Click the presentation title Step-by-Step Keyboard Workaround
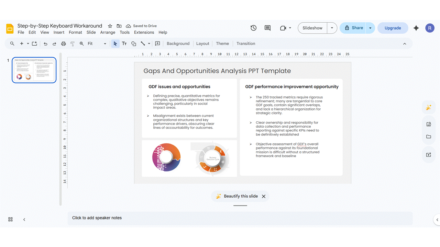The width and height of the screenshot is (440, 247). (60, 26)
